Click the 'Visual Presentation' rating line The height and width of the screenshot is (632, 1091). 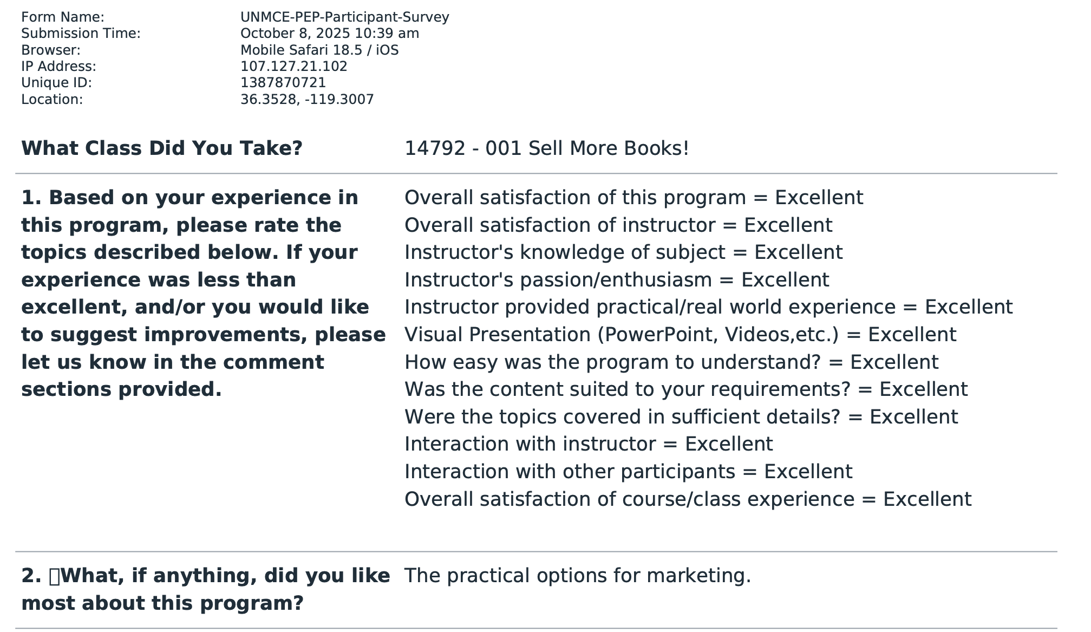[x=680, y=335]
